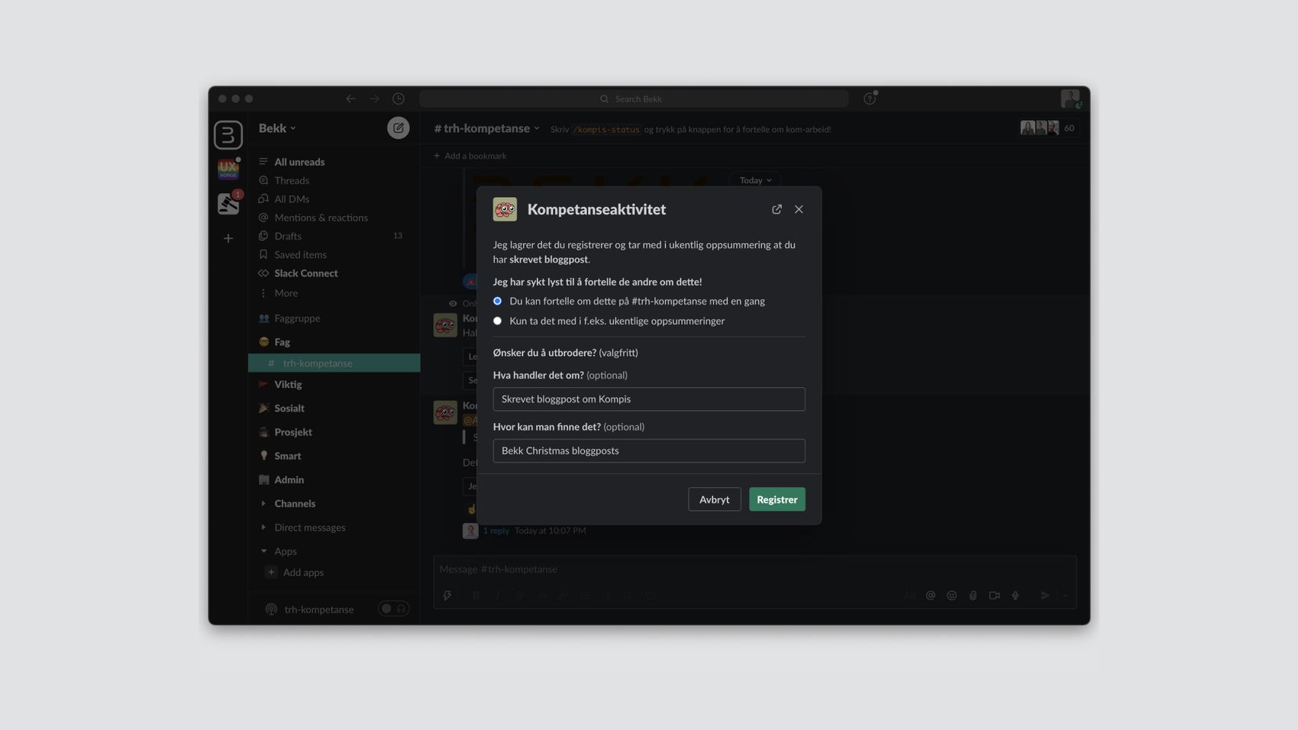
Task: Expand the Direct messages section
Action: click(x=263, y=528)
